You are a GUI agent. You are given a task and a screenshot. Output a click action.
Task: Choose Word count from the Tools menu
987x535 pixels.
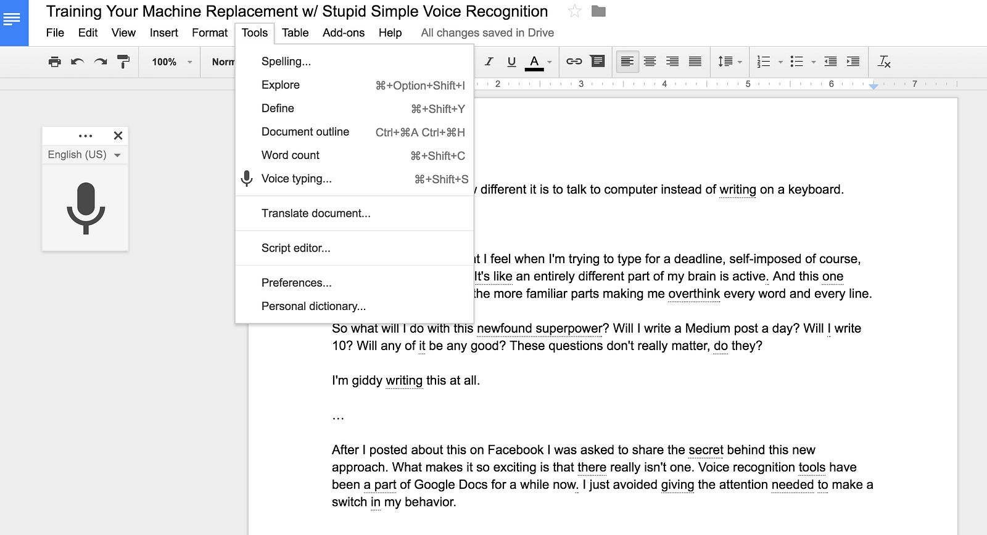pyautogui.click(x=355, y=155)
